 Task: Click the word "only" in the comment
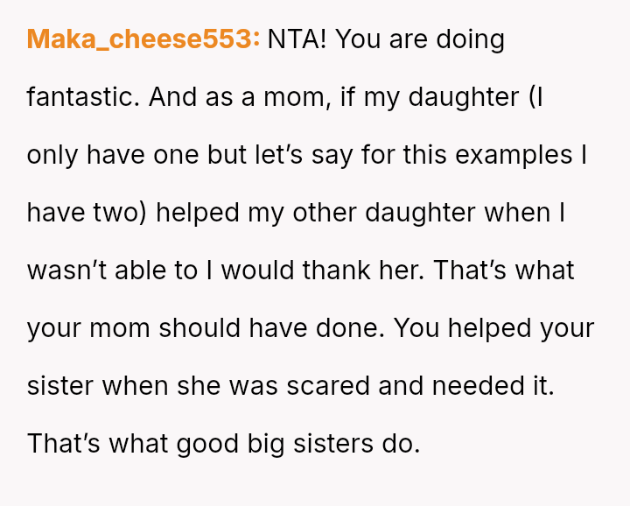point(53,155)
